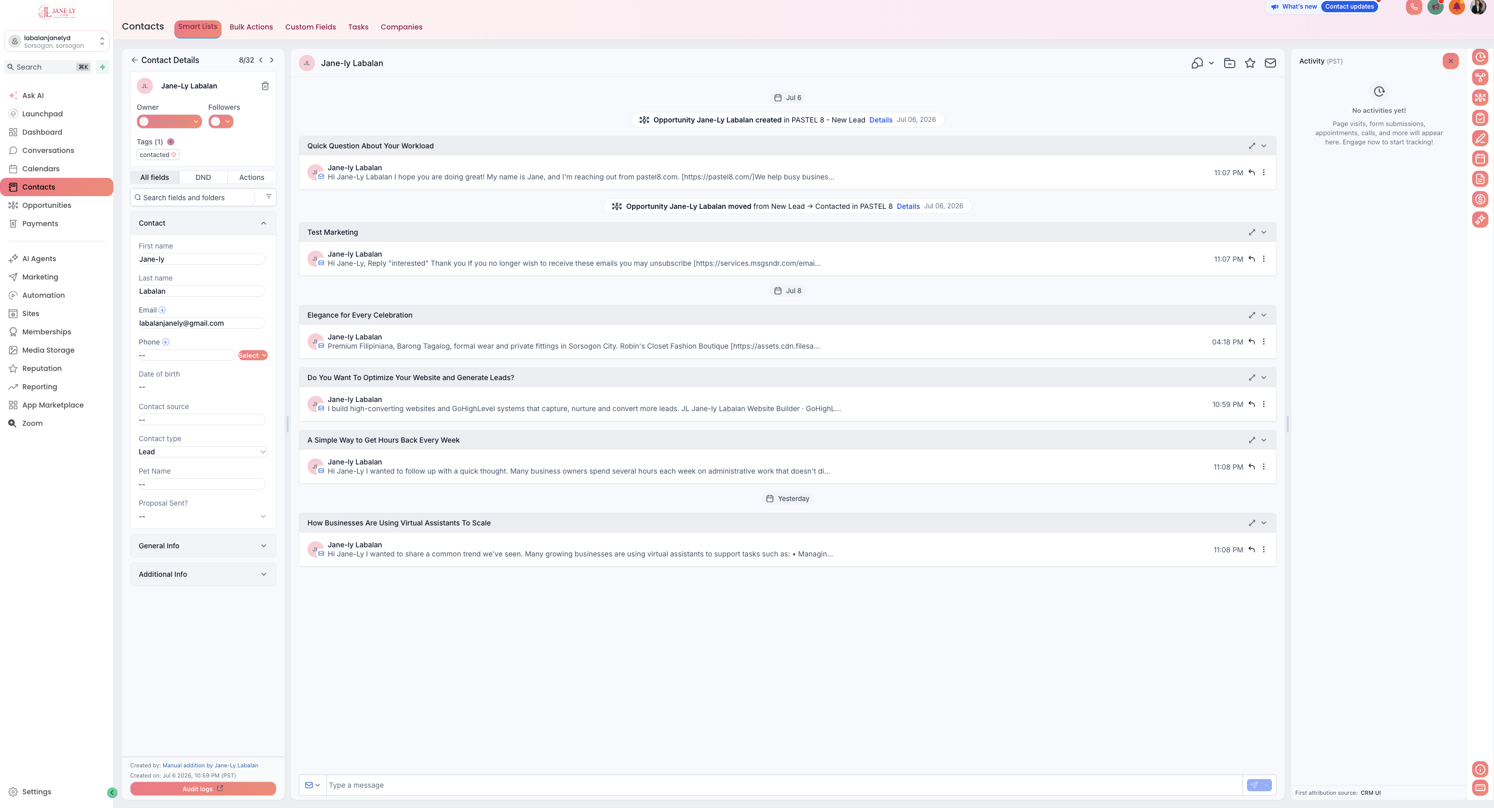Click the Type a message field
This screenshot has height=808, width=1494.
pos(784,785)
